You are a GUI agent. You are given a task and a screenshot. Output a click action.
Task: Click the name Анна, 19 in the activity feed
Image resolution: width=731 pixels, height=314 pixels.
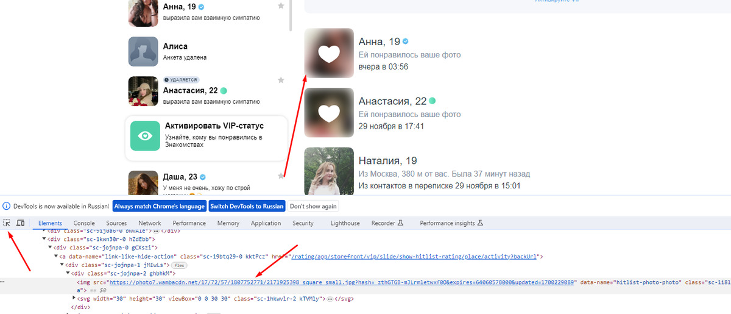[x=379, y=42]
